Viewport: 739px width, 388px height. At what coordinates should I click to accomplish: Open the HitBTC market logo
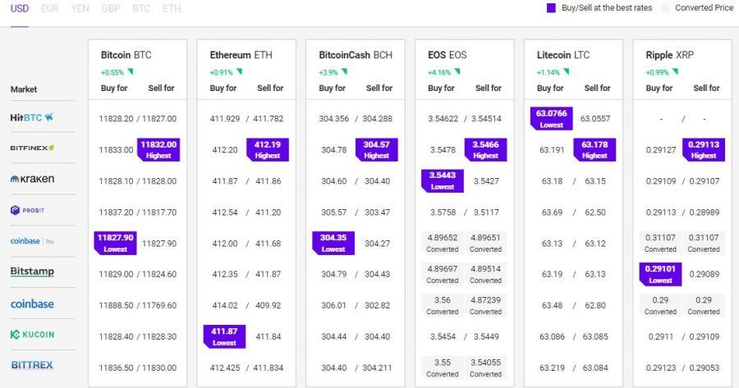(32, 117)
